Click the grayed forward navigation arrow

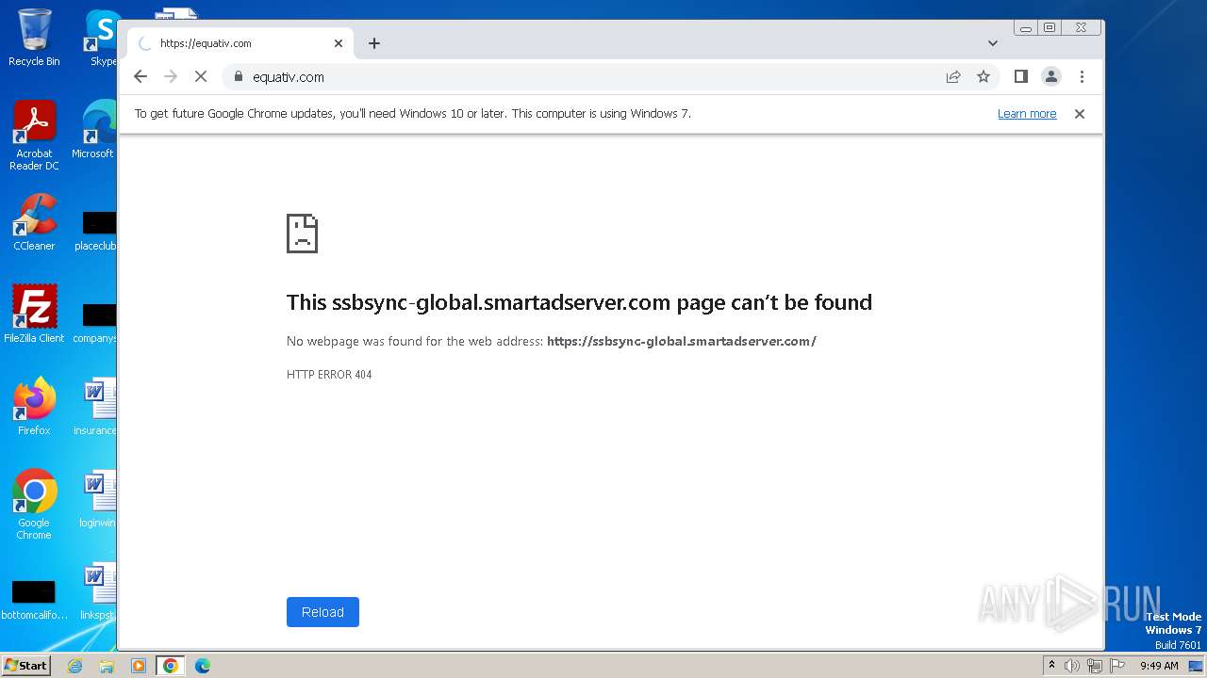[171, 77]
